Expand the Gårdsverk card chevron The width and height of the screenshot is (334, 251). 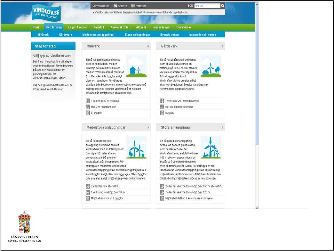tap(222, 46)
